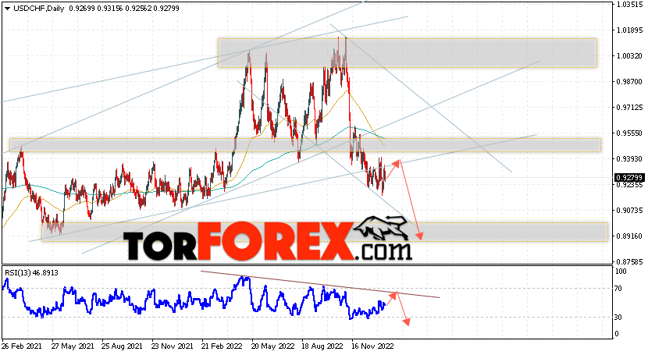
Task: Select the 0.95550 price scale label
Action: pyautogui.click(x=629, y=133)
